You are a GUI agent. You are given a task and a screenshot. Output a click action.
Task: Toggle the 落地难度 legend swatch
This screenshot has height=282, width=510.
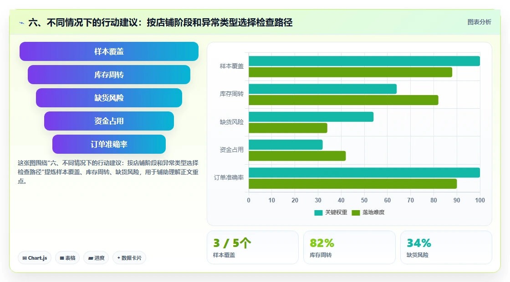[x=356, y=212]
